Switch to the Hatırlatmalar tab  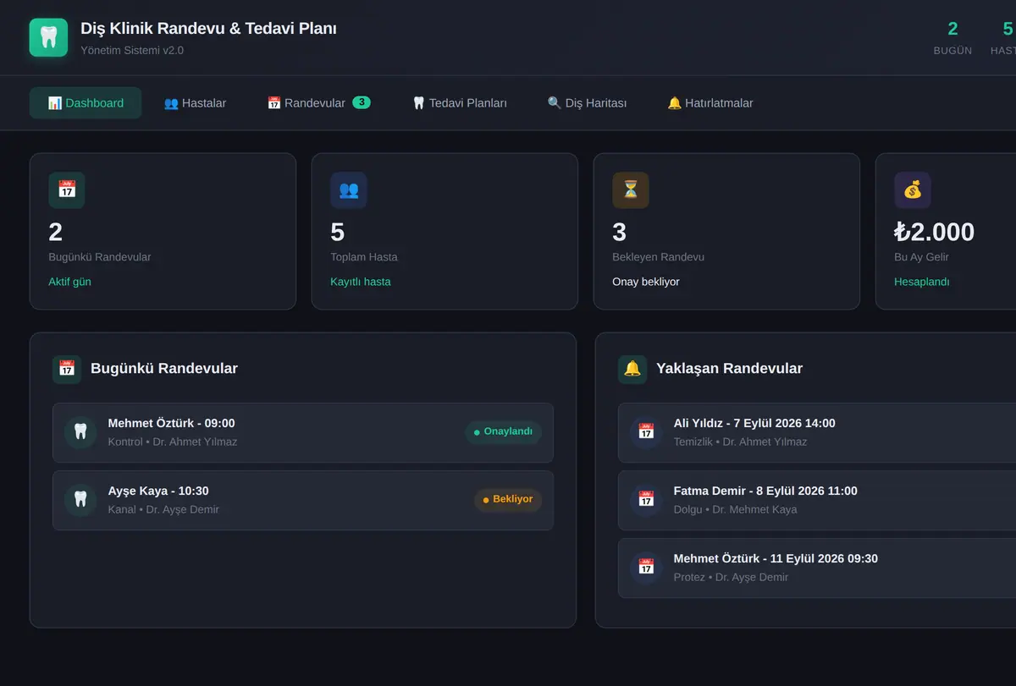710,103
